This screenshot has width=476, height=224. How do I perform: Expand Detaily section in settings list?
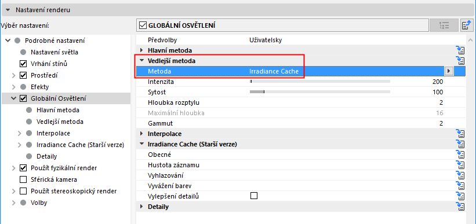click(141, 207)
